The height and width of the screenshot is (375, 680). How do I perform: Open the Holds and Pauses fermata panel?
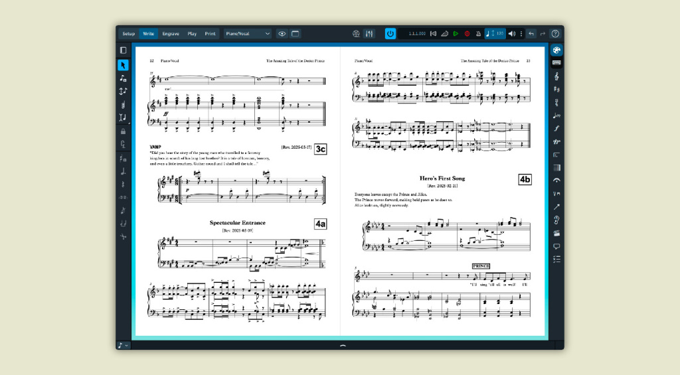click(556, 180)
